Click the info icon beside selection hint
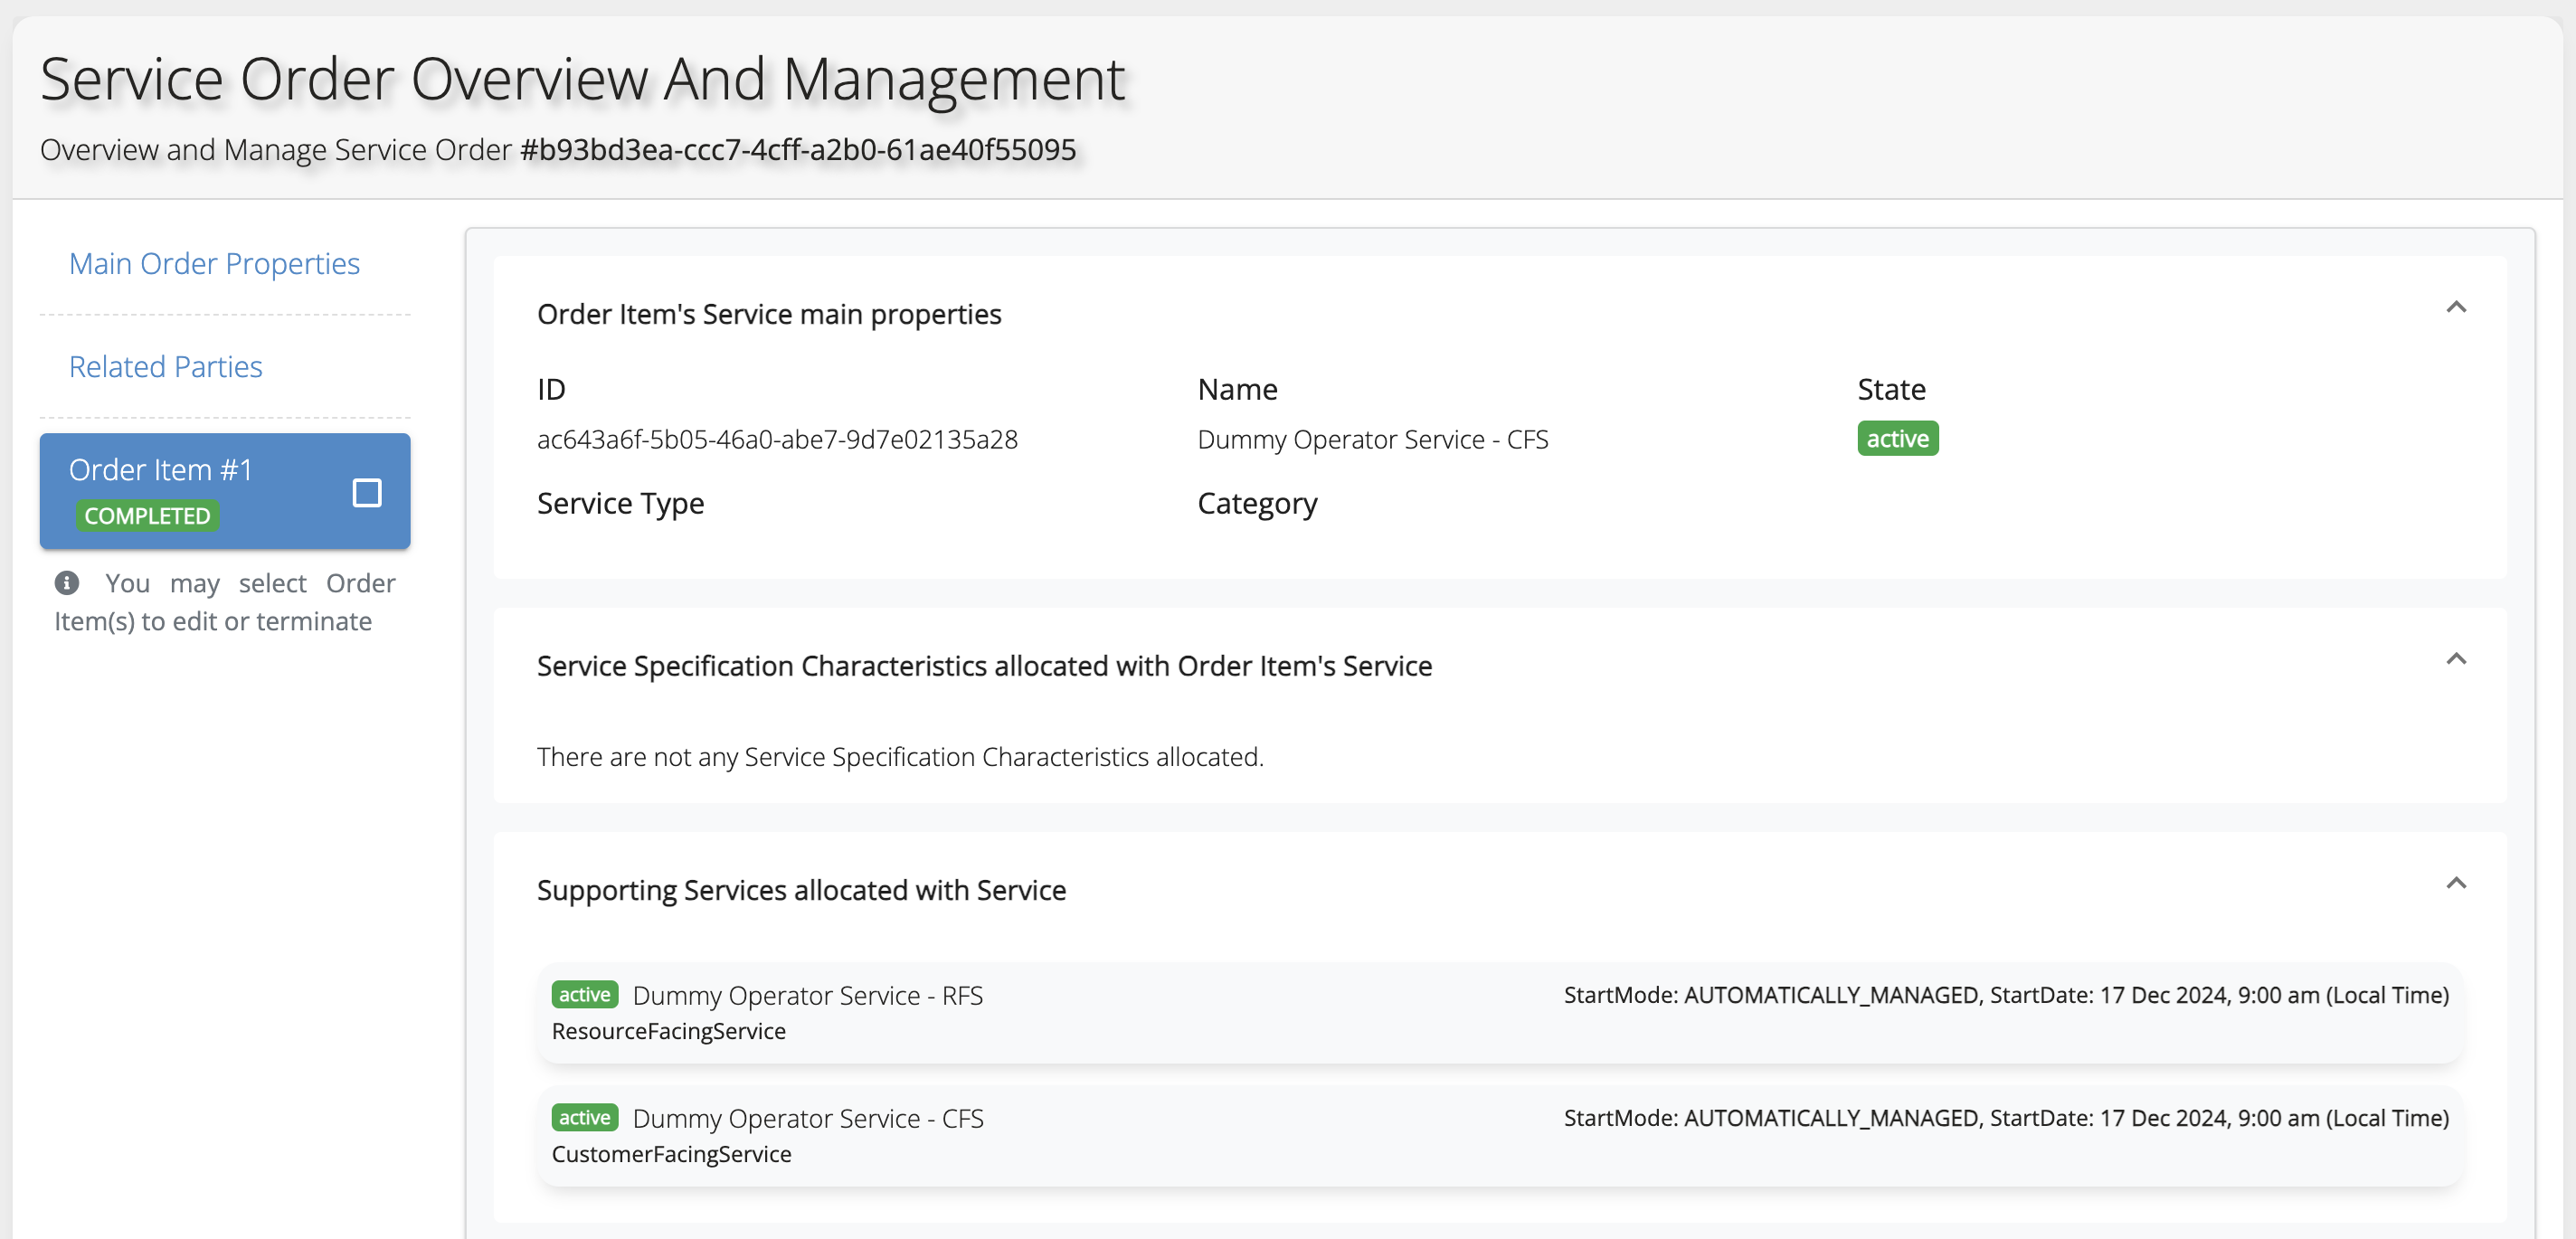Screen dimensions: 2576x1239 click(x=67, y=583)
